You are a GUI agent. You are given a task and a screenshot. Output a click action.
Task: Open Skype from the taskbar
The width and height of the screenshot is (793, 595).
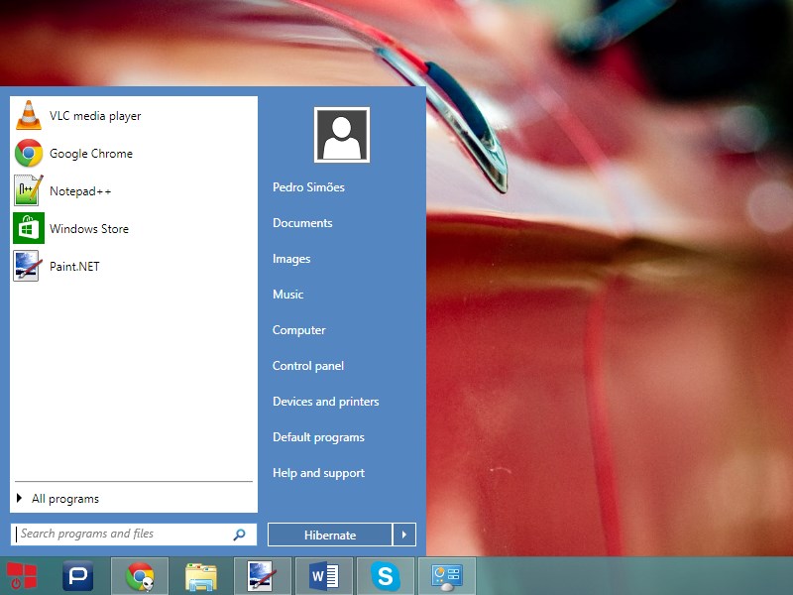pos(385,576)
